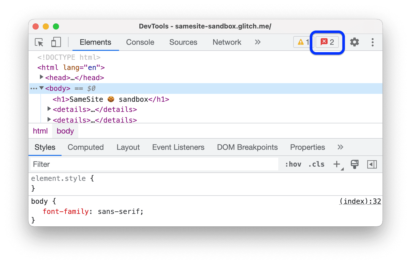Open DevTools Settings gear

point(355,42)
